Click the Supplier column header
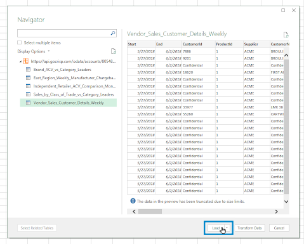Screen dimensions: 304x244 pyautogui.click(x=256, y=44)
